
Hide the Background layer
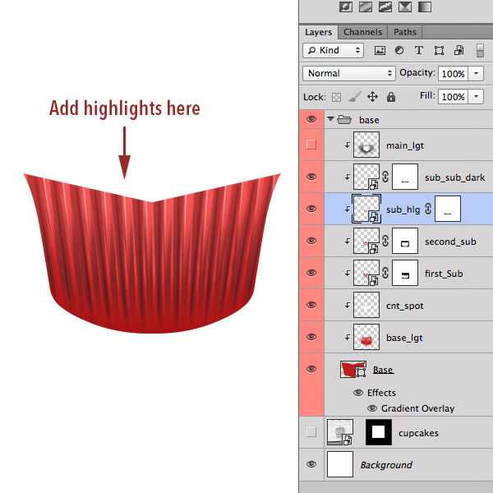[311, 464]
